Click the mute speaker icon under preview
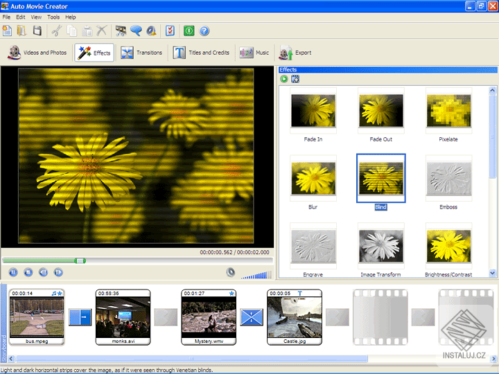 coord(231,272)
